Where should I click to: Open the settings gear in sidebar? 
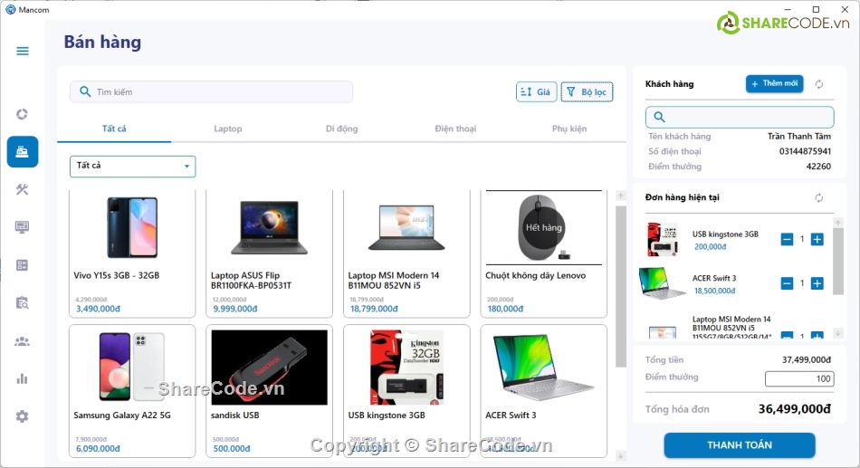click(23, 416)
